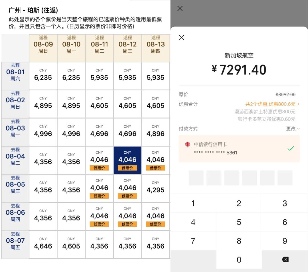
Task: Select departure row 08-01 周六
Action: [15, 76]
